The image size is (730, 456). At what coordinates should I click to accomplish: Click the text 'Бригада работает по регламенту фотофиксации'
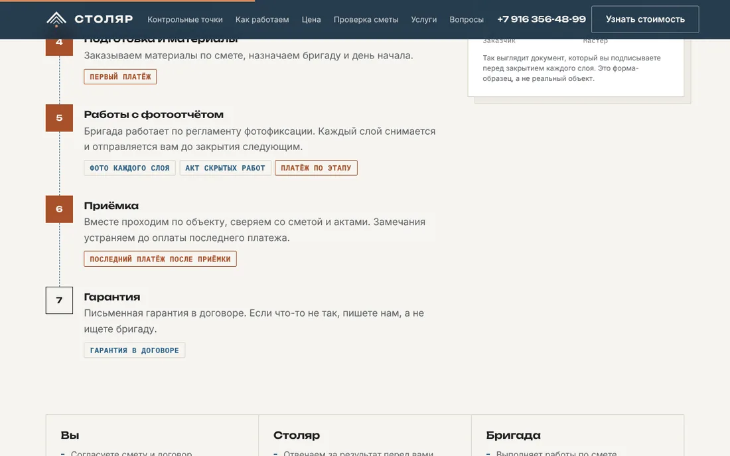click(199, 131)
